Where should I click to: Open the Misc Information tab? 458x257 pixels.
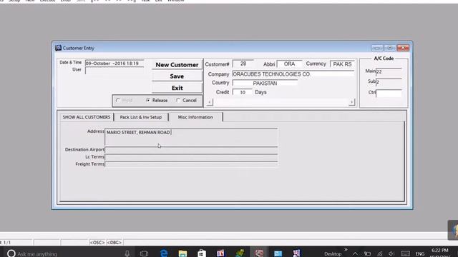tap(195, 117)
